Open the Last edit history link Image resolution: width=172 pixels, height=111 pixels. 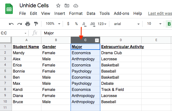pos(160,13)
